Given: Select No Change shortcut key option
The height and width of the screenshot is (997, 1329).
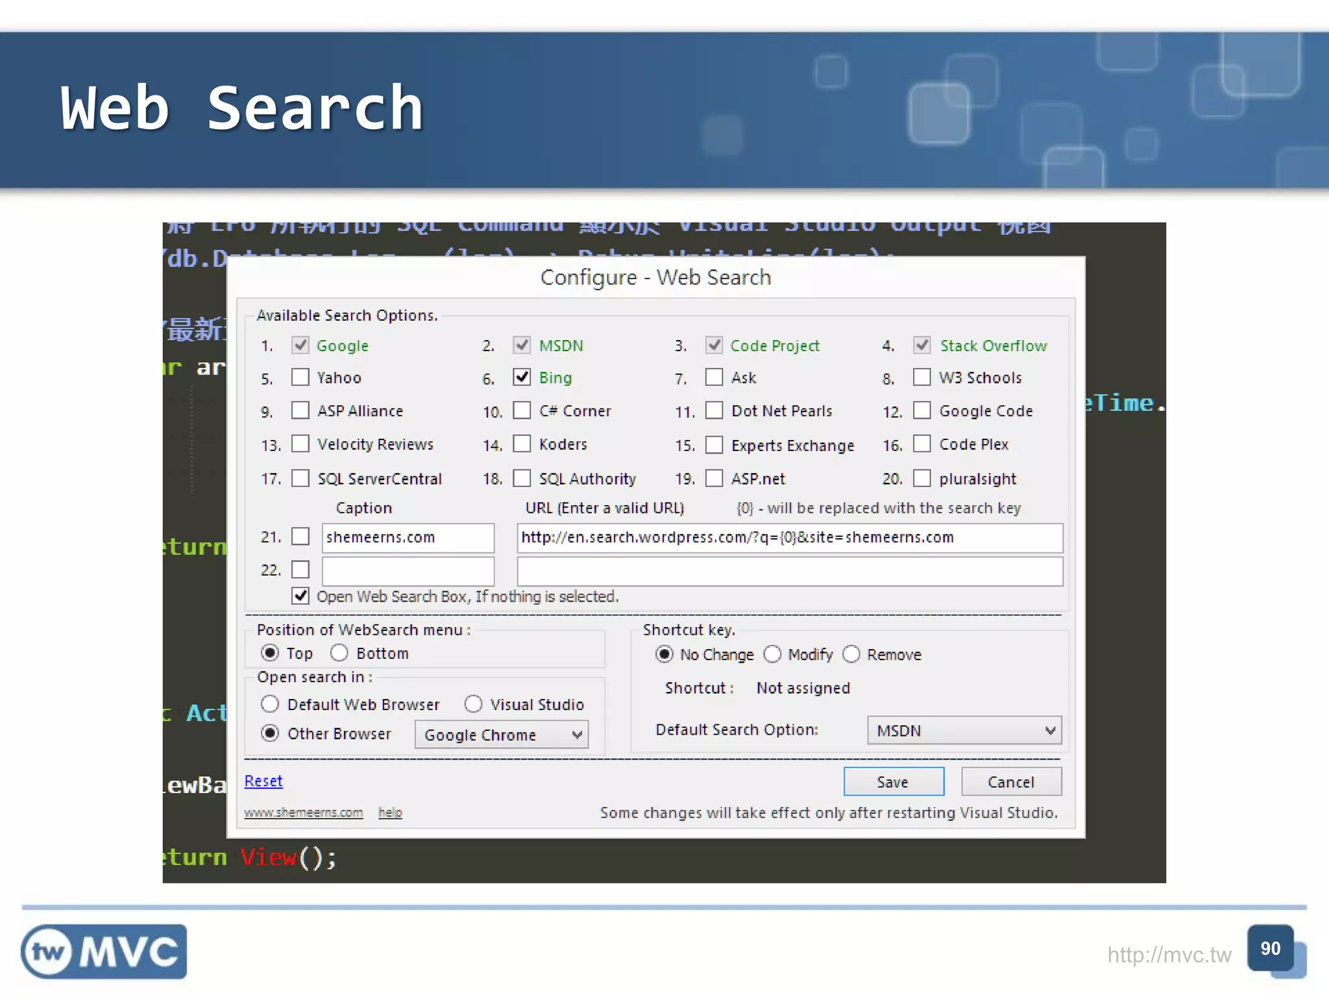Looking at the screenshot, I should [664, 654].
